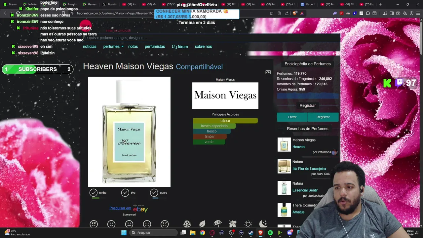Click the image gallery icon beside the perfume title
The image size is (423, 238).
(x=268, y=72)
